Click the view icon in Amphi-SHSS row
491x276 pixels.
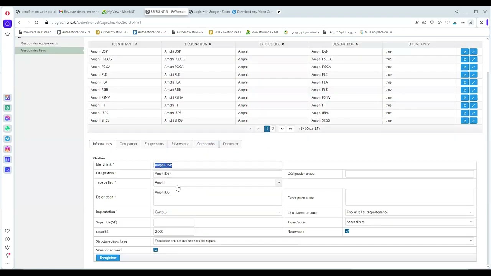[x=465, y=121]
